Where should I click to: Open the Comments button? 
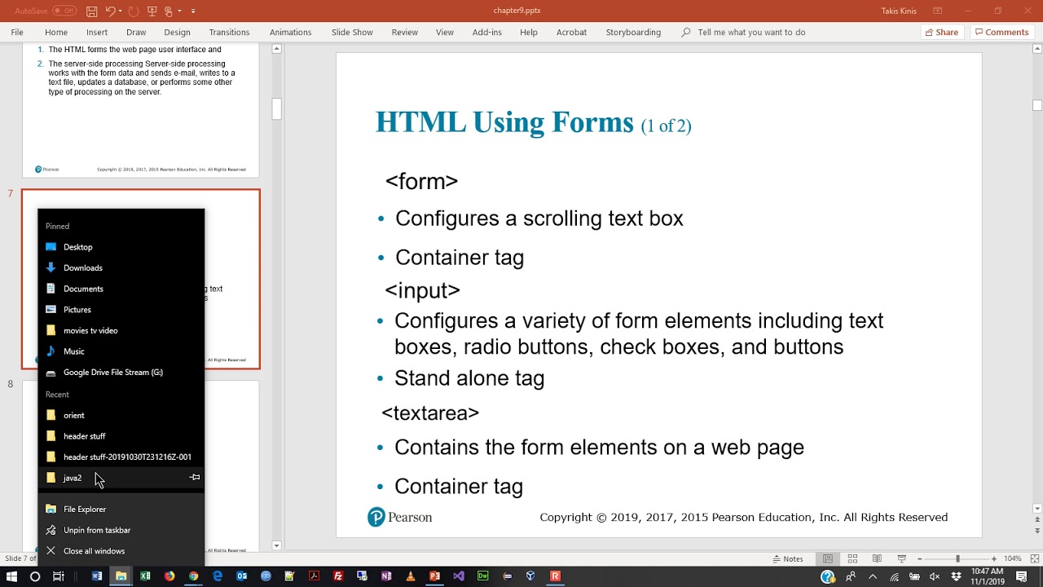1001,32
